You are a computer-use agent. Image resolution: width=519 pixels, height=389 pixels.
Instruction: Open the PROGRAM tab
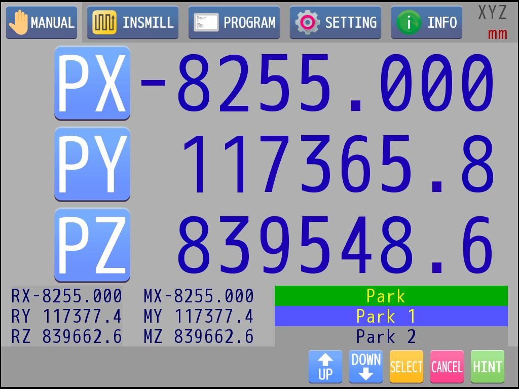pos(234,22)
